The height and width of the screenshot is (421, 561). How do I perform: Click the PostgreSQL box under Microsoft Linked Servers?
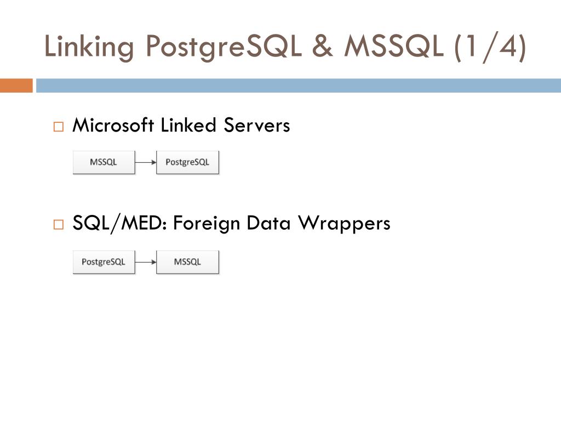[187, 162]
